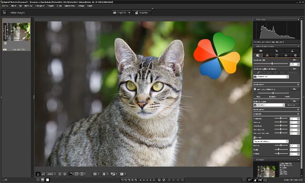Image resolution: width=305 pixels, height=183 pixels.
Task: Click the Auto Lighting Optimizer strength slider
Action: click(x=273, y=93)
